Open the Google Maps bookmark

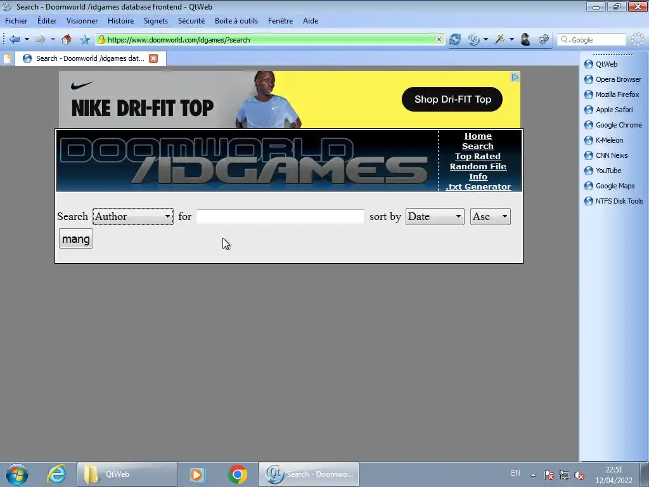click(x=609, y=186)
